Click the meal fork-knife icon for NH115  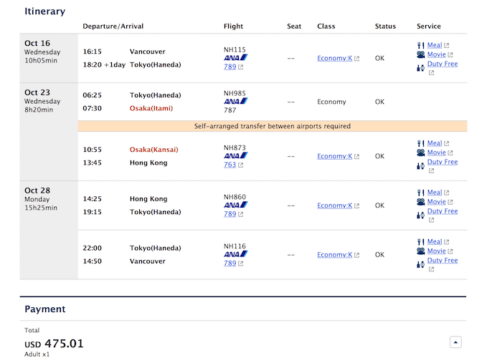421,45
